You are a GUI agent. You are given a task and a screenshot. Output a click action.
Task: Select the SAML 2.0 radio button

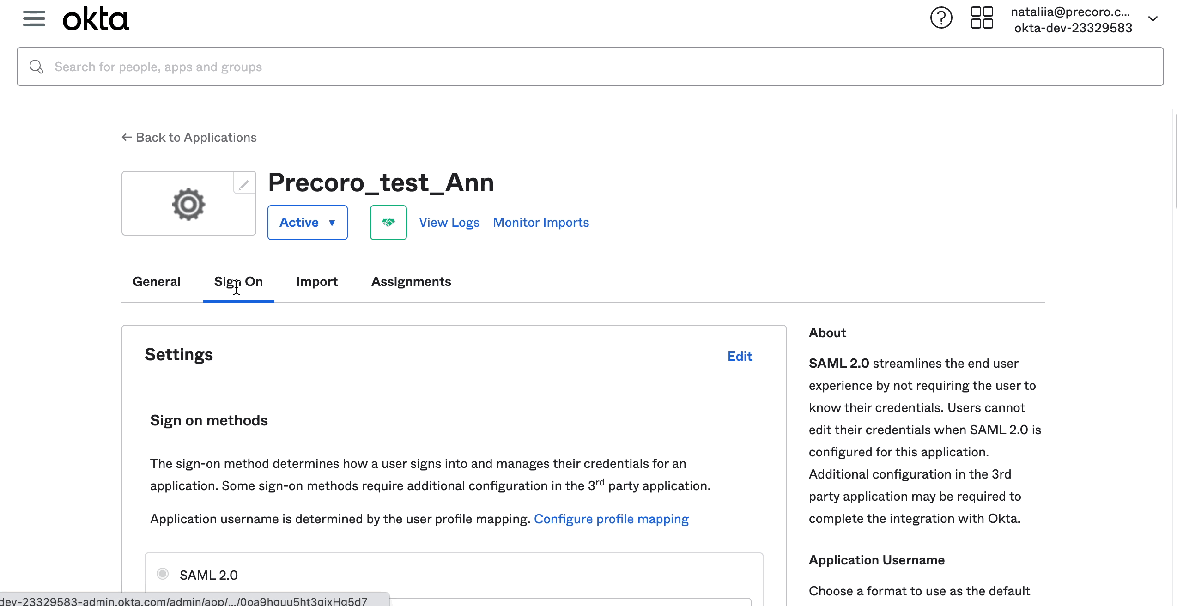pos(163,574)
